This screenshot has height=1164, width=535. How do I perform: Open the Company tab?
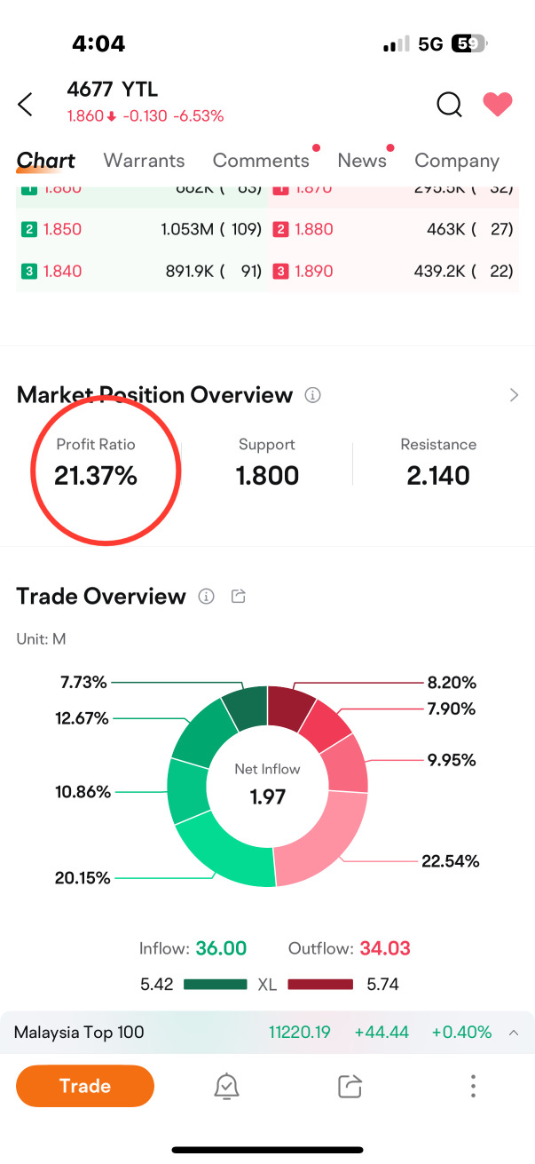click(x=457, y=161)
